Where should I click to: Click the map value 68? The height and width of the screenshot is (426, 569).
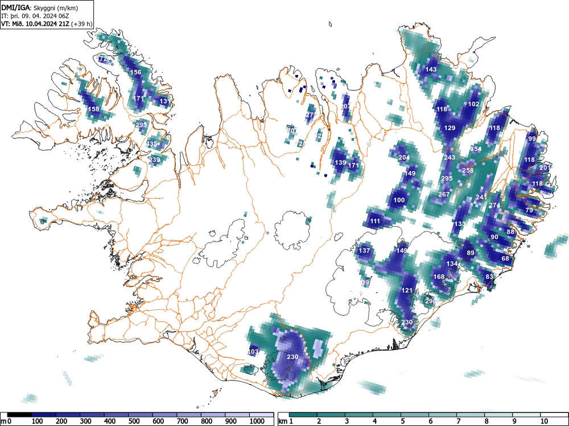505,258
